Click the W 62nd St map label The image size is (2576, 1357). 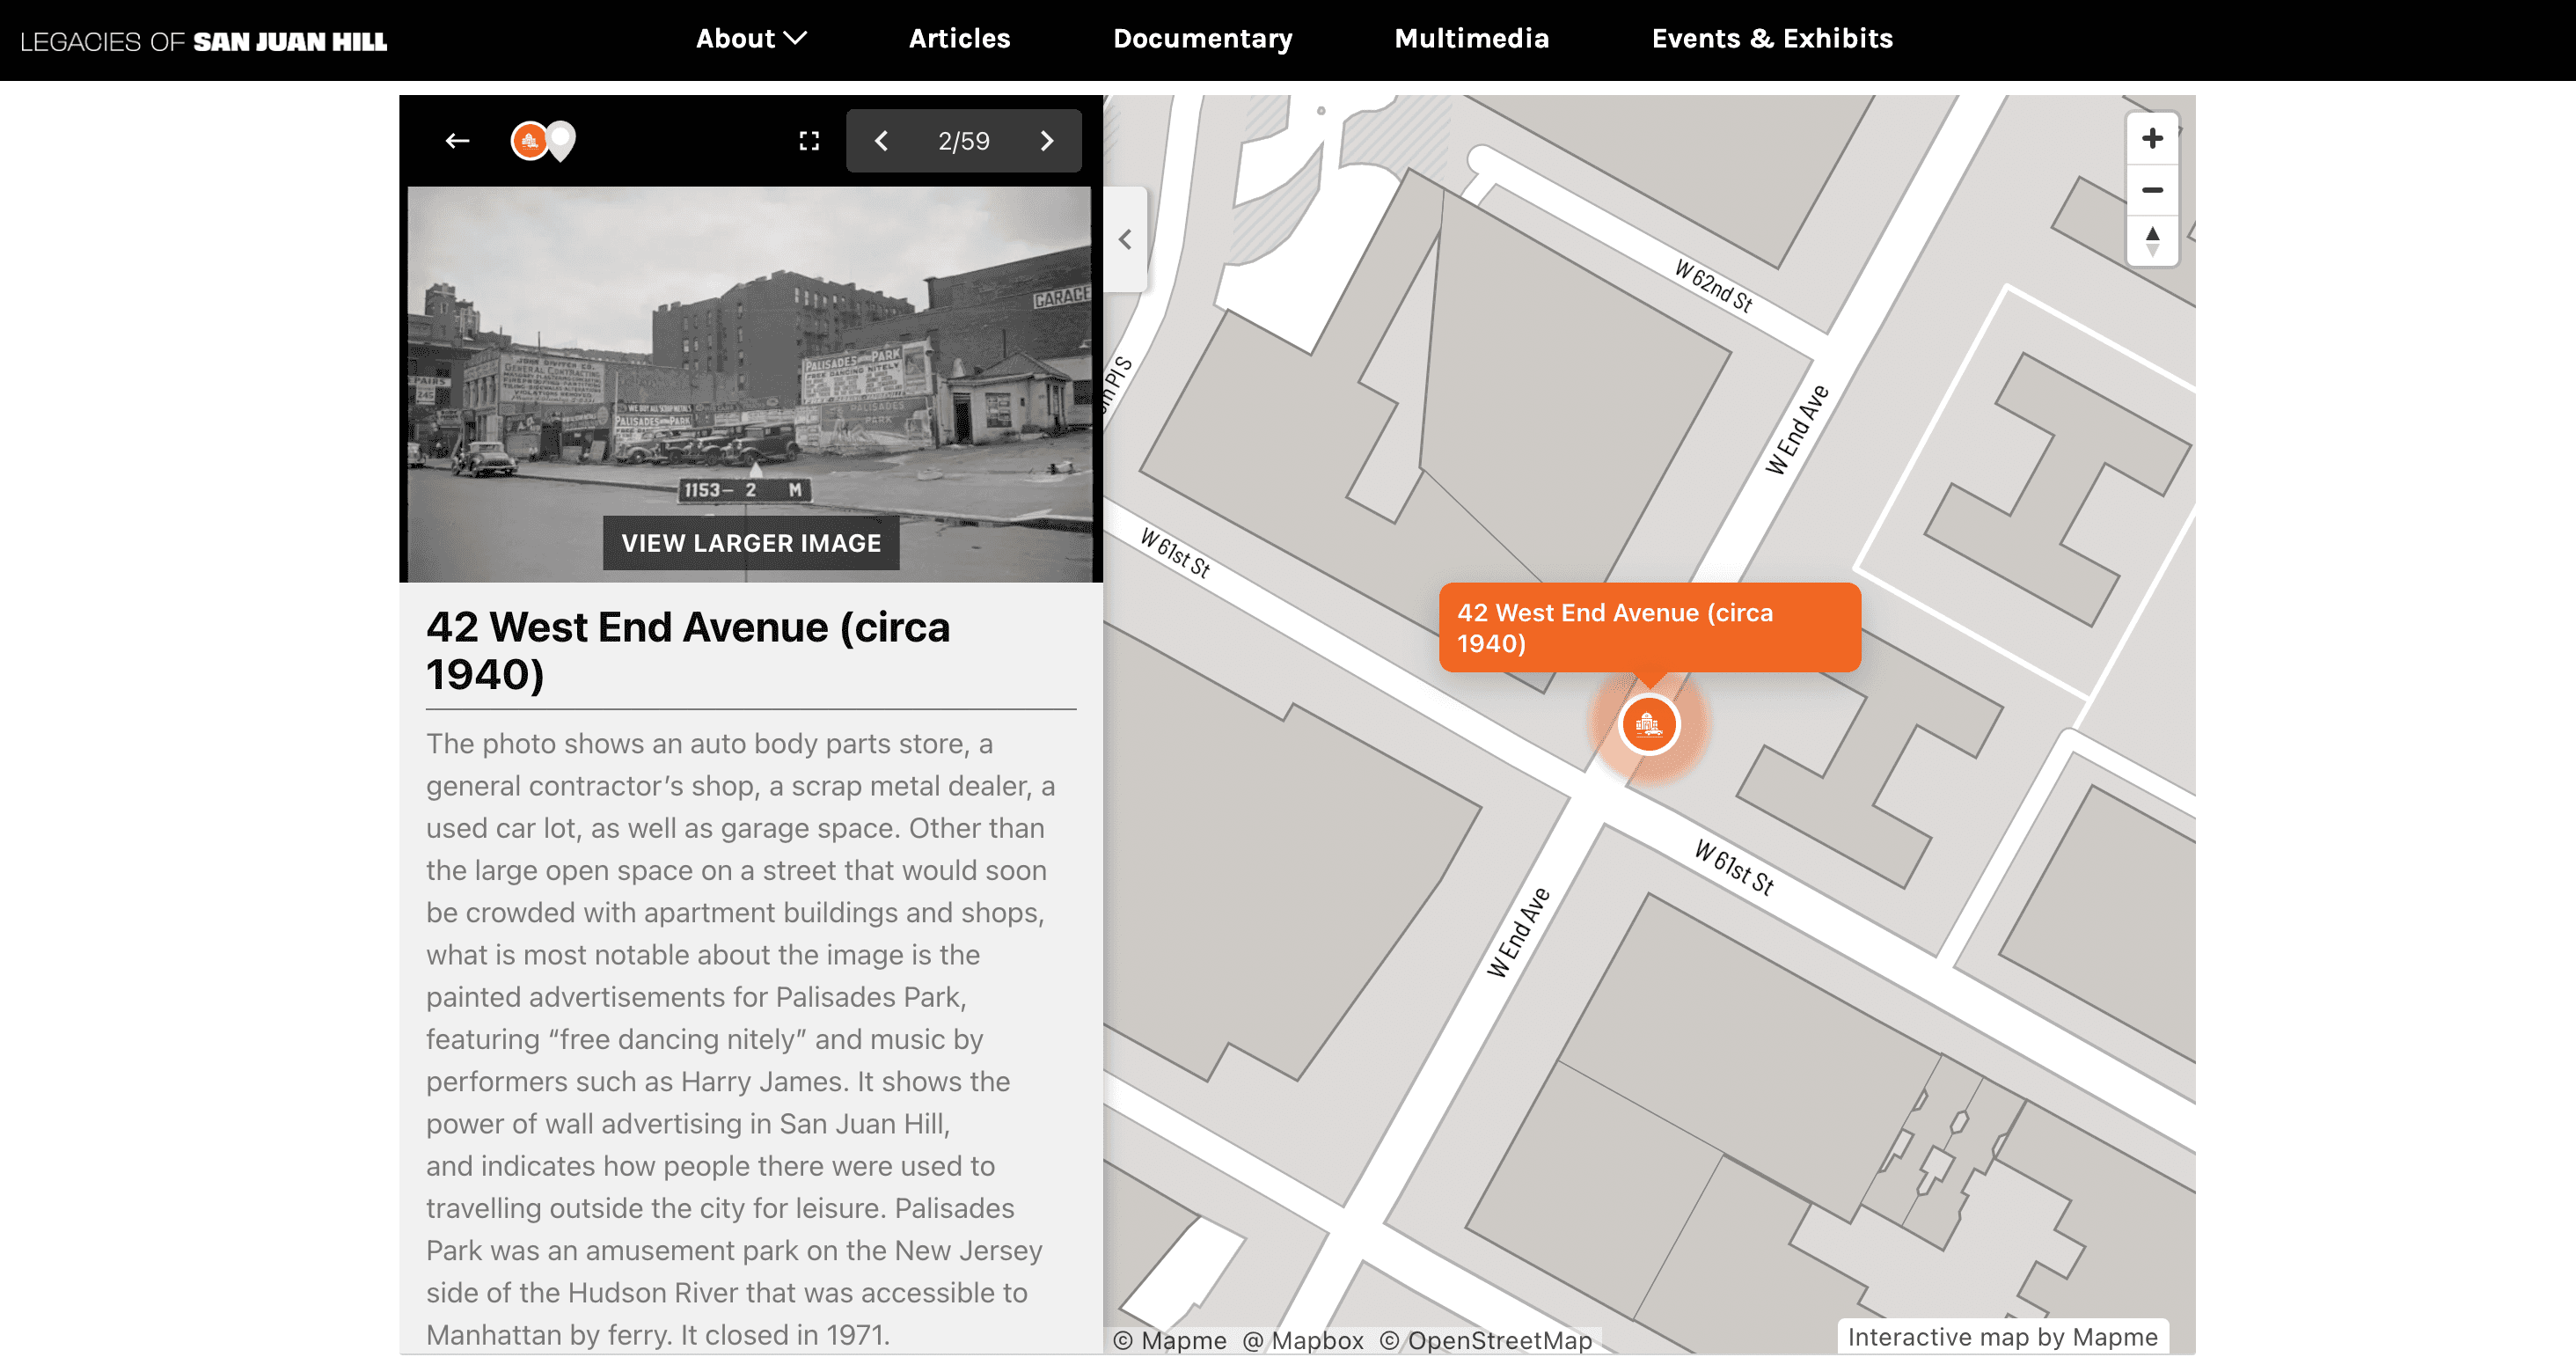coord(1713,287)
